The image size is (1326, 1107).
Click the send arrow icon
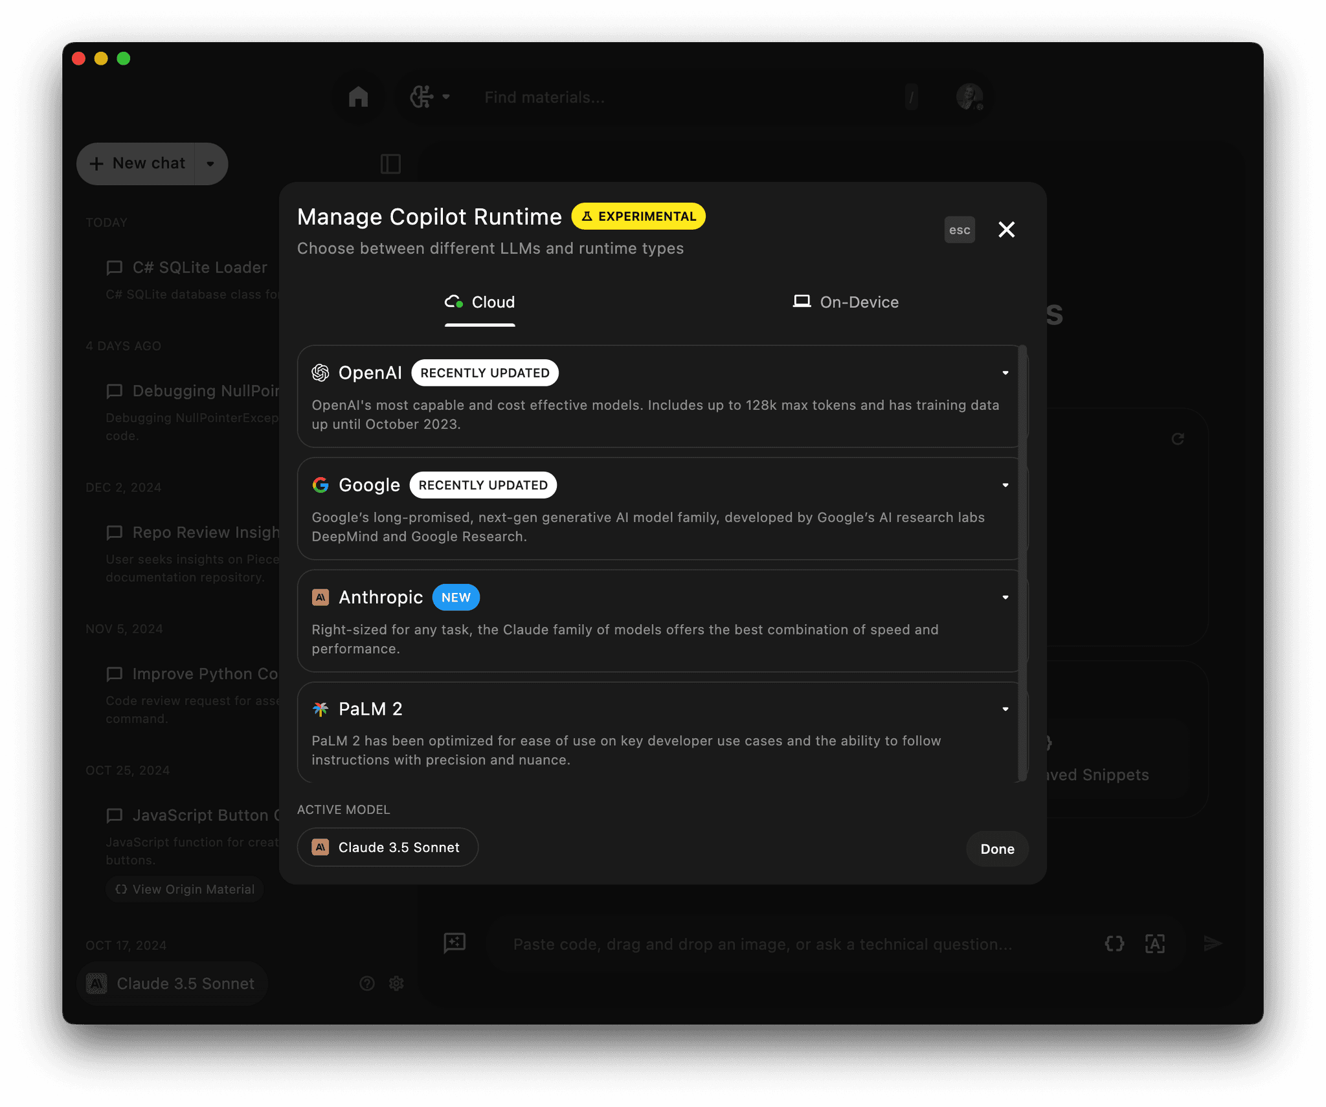1212,943
